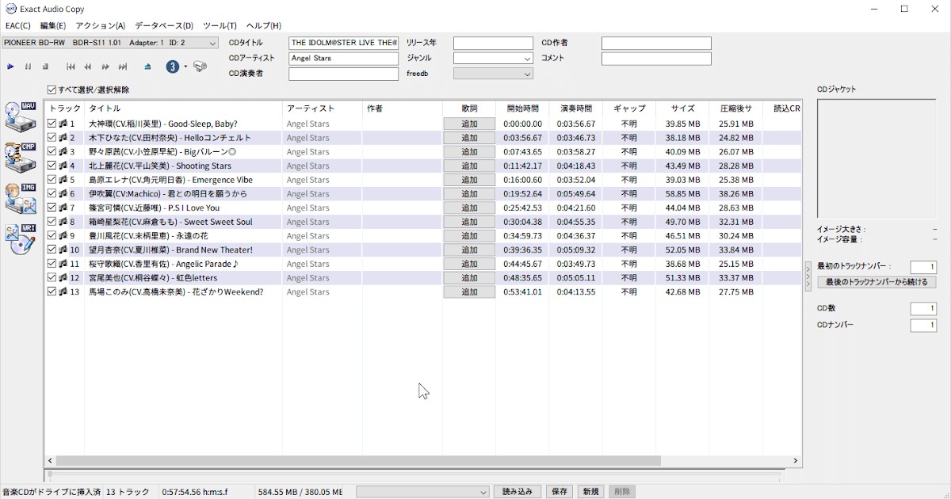Image resolution: width=951 pixels, height=499 pixels.
Task: Click 追加 lyrics button for track 9
Action: coord(469,236)
